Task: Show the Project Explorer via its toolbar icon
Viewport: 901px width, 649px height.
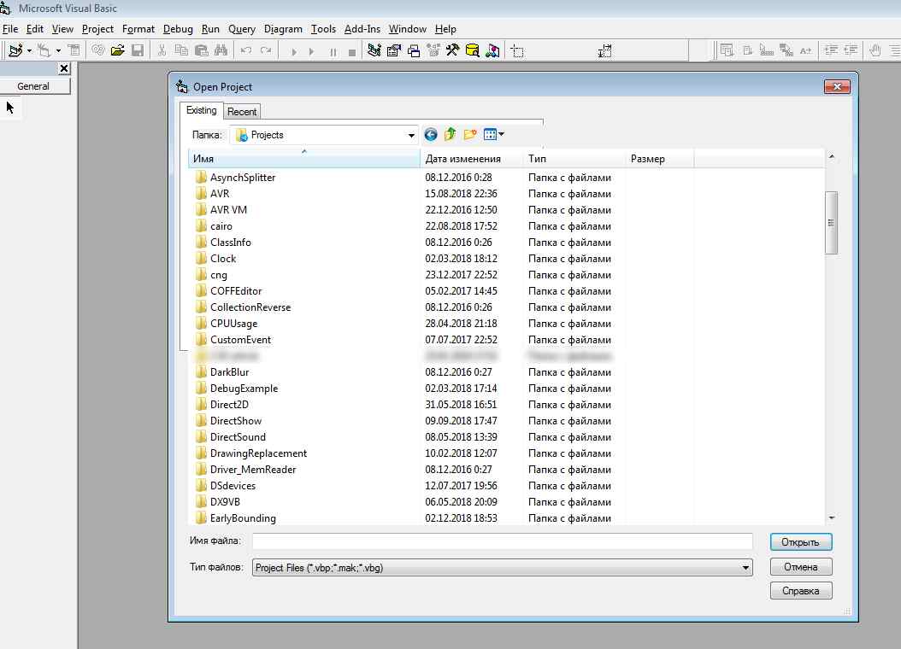Action: 374,50
